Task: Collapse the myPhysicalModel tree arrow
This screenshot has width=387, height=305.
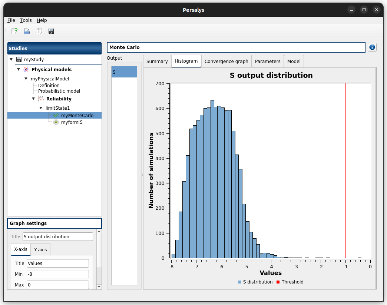Action: (x=26, y=79)
